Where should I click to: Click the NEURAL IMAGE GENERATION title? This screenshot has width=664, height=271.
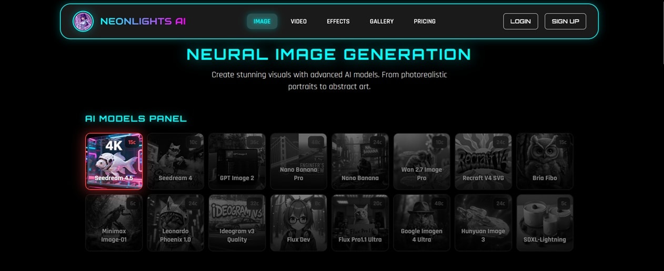coord(329,54)
